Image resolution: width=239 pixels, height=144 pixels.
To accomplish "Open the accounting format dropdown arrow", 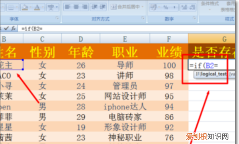I will point(159,7).
